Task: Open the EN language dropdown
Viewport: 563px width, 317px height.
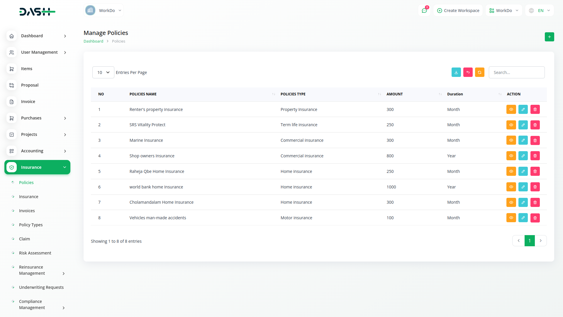Action: tap(540, 11)
